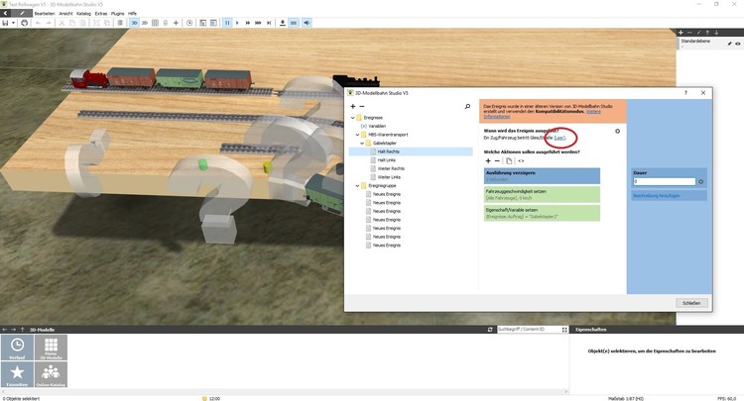Viewport: 744px width, 401px height.
Task: Click the back arrow button beside menu
Action: [6, 13]
